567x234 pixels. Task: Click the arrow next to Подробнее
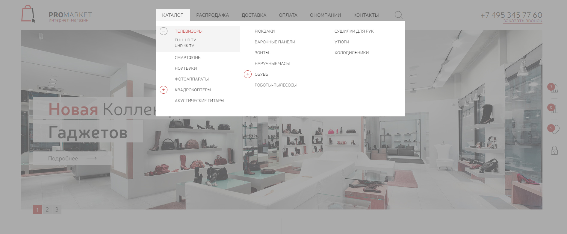pyautogui.click(x=91, y=158)
